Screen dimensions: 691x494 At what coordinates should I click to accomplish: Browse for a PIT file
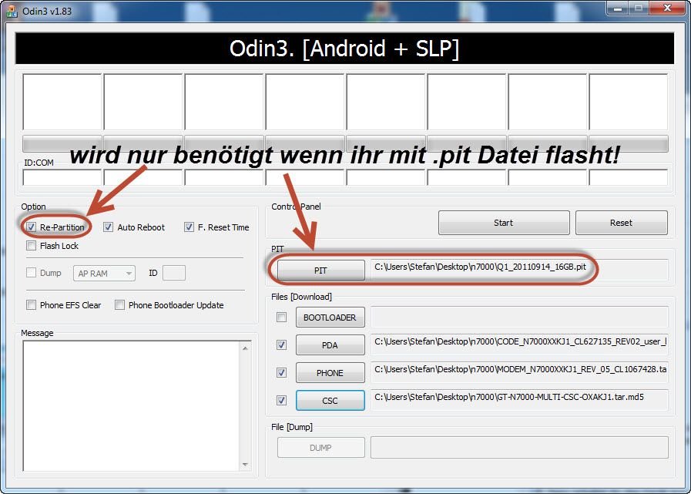pos(320,271)
